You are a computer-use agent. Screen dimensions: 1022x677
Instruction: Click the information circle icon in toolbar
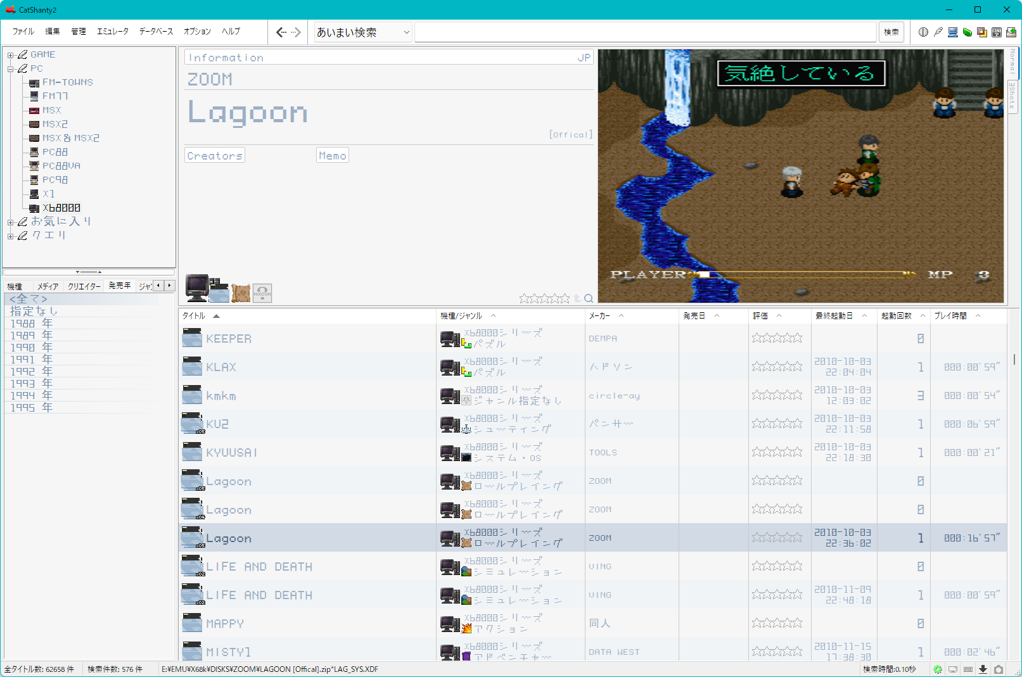[923, 32]
